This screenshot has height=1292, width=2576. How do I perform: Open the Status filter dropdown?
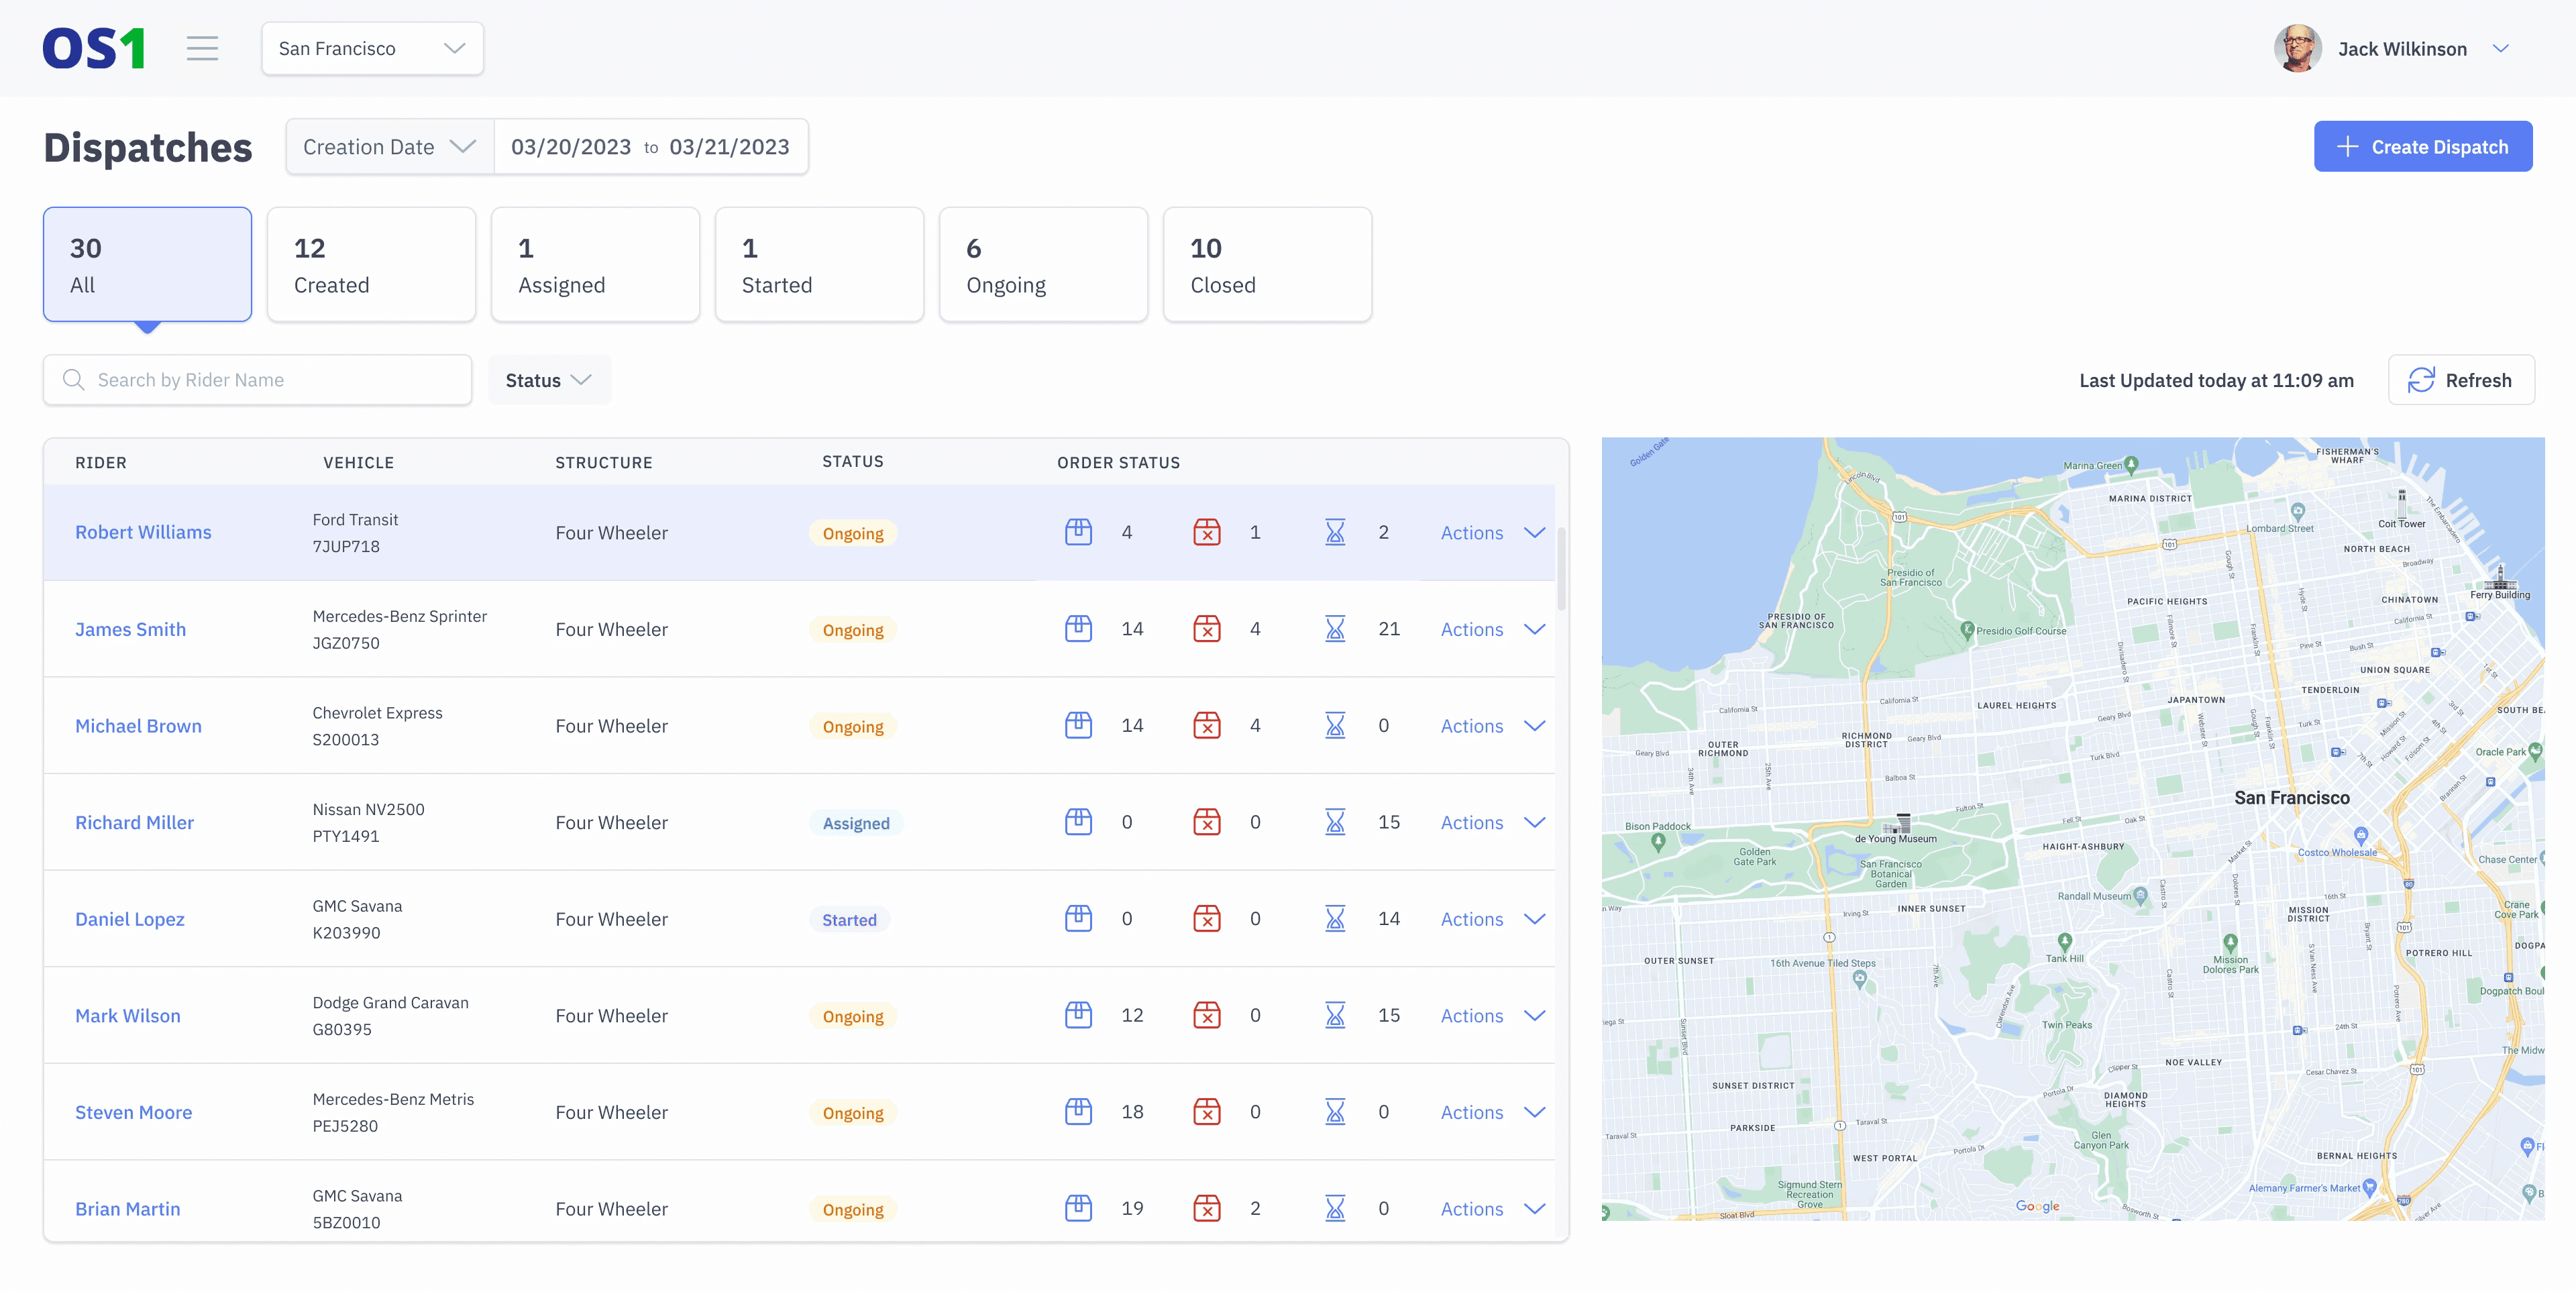point(548,380)
